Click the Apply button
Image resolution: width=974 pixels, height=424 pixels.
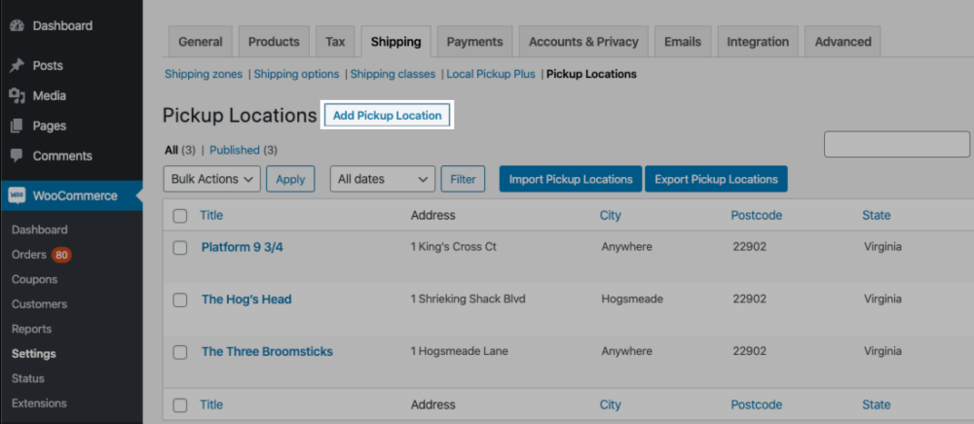[290, 179]
